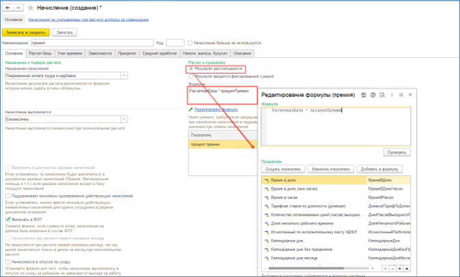Switch to the Учет времени tab
The width and height of the screenshot is (460, 277).
(70, 53)
